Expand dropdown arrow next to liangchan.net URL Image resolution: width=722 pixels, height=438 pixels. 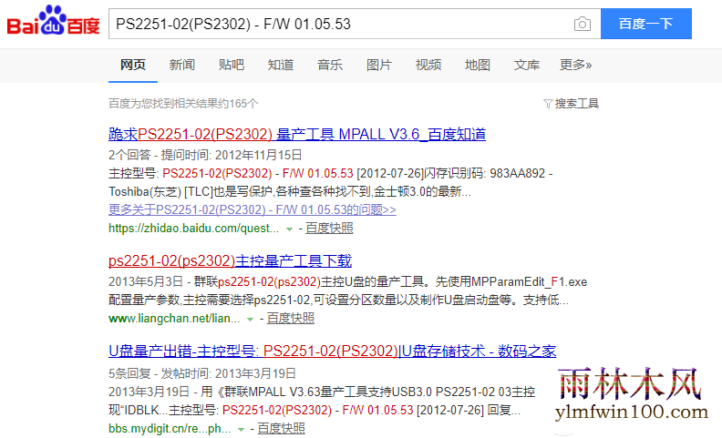250,319
